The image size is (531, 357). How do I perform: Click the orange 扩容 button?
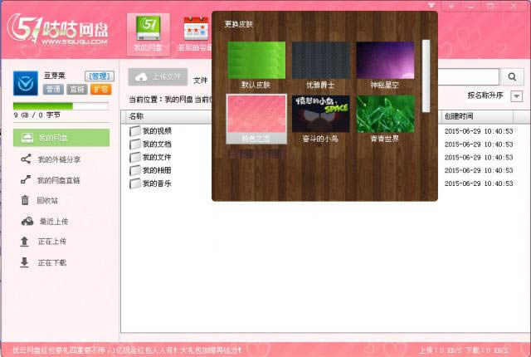point(100,90)
